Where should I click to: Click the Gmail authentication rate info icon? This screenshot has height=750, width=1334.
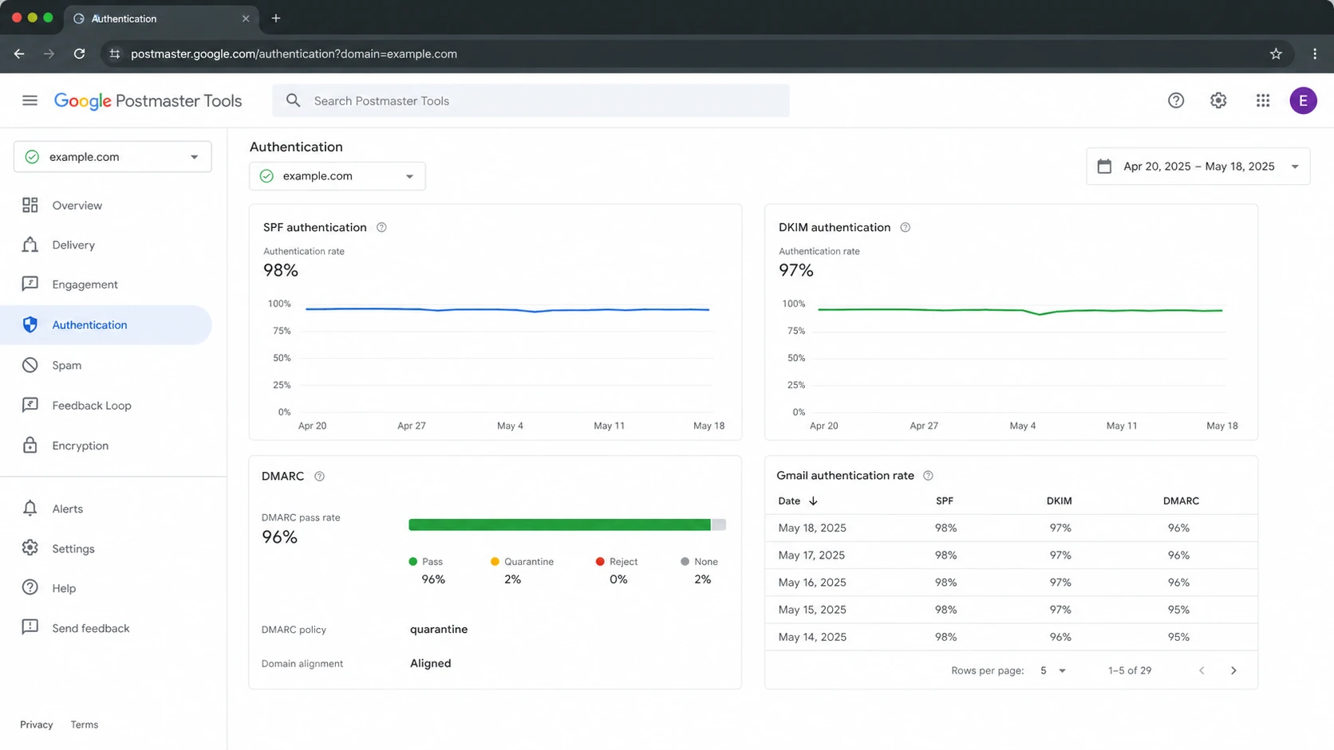(x=928, y=475)
